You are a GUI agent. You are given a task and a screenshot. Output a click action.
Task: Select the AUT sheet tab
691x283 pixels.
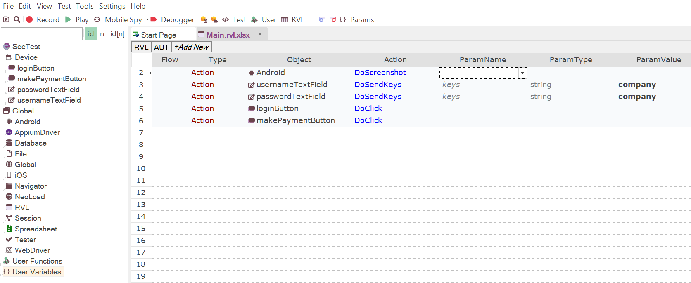pos(161,47)
